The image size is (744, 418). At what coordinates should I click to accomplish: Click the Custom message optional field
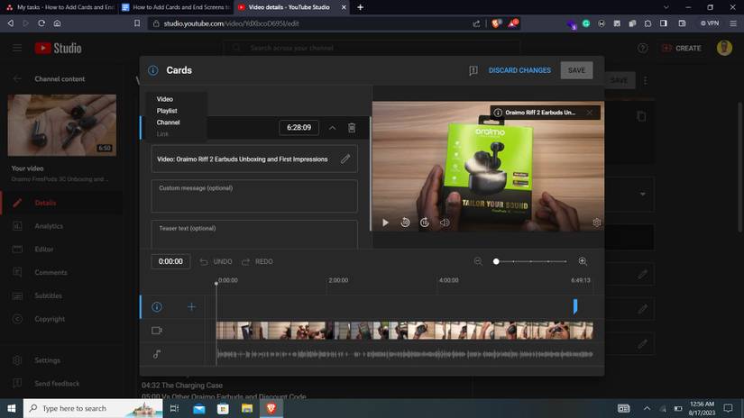(x=254, y=195)
